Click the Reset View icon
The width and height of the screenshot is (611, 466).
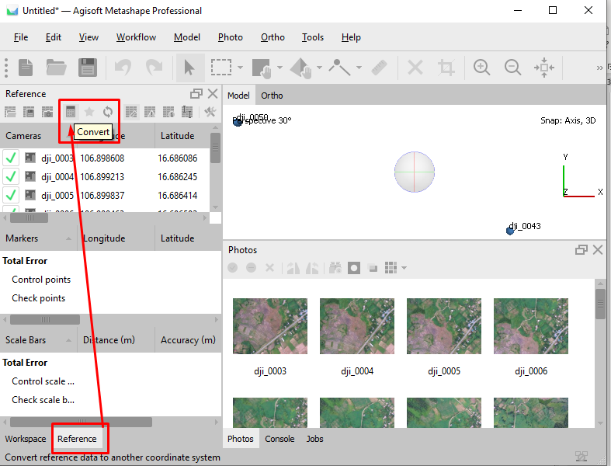click(544, 68)
